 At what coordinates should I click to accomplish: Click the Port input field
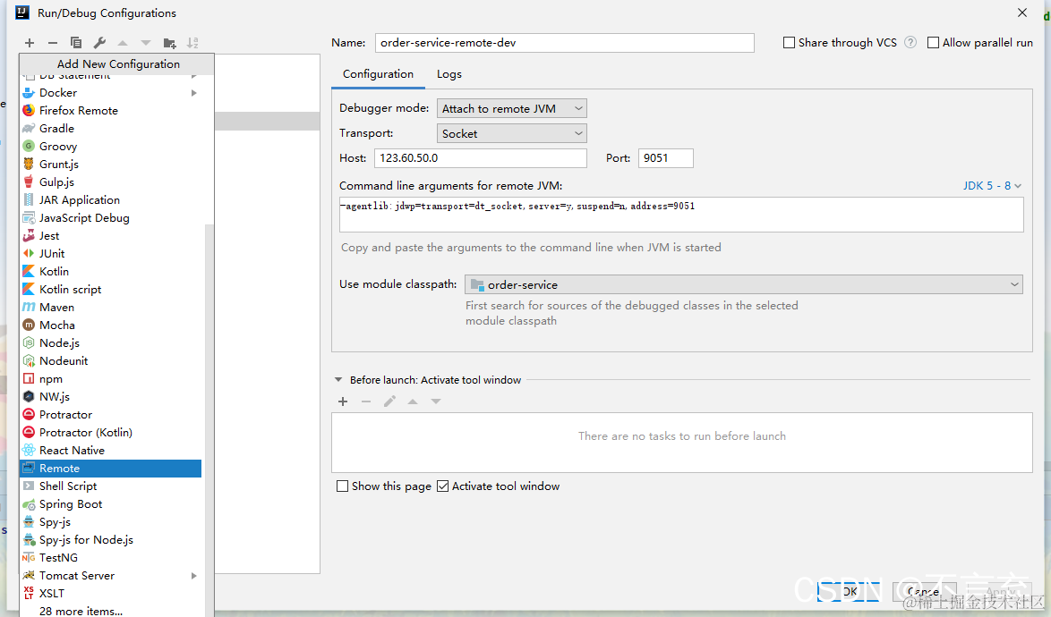tap(665, 158)
